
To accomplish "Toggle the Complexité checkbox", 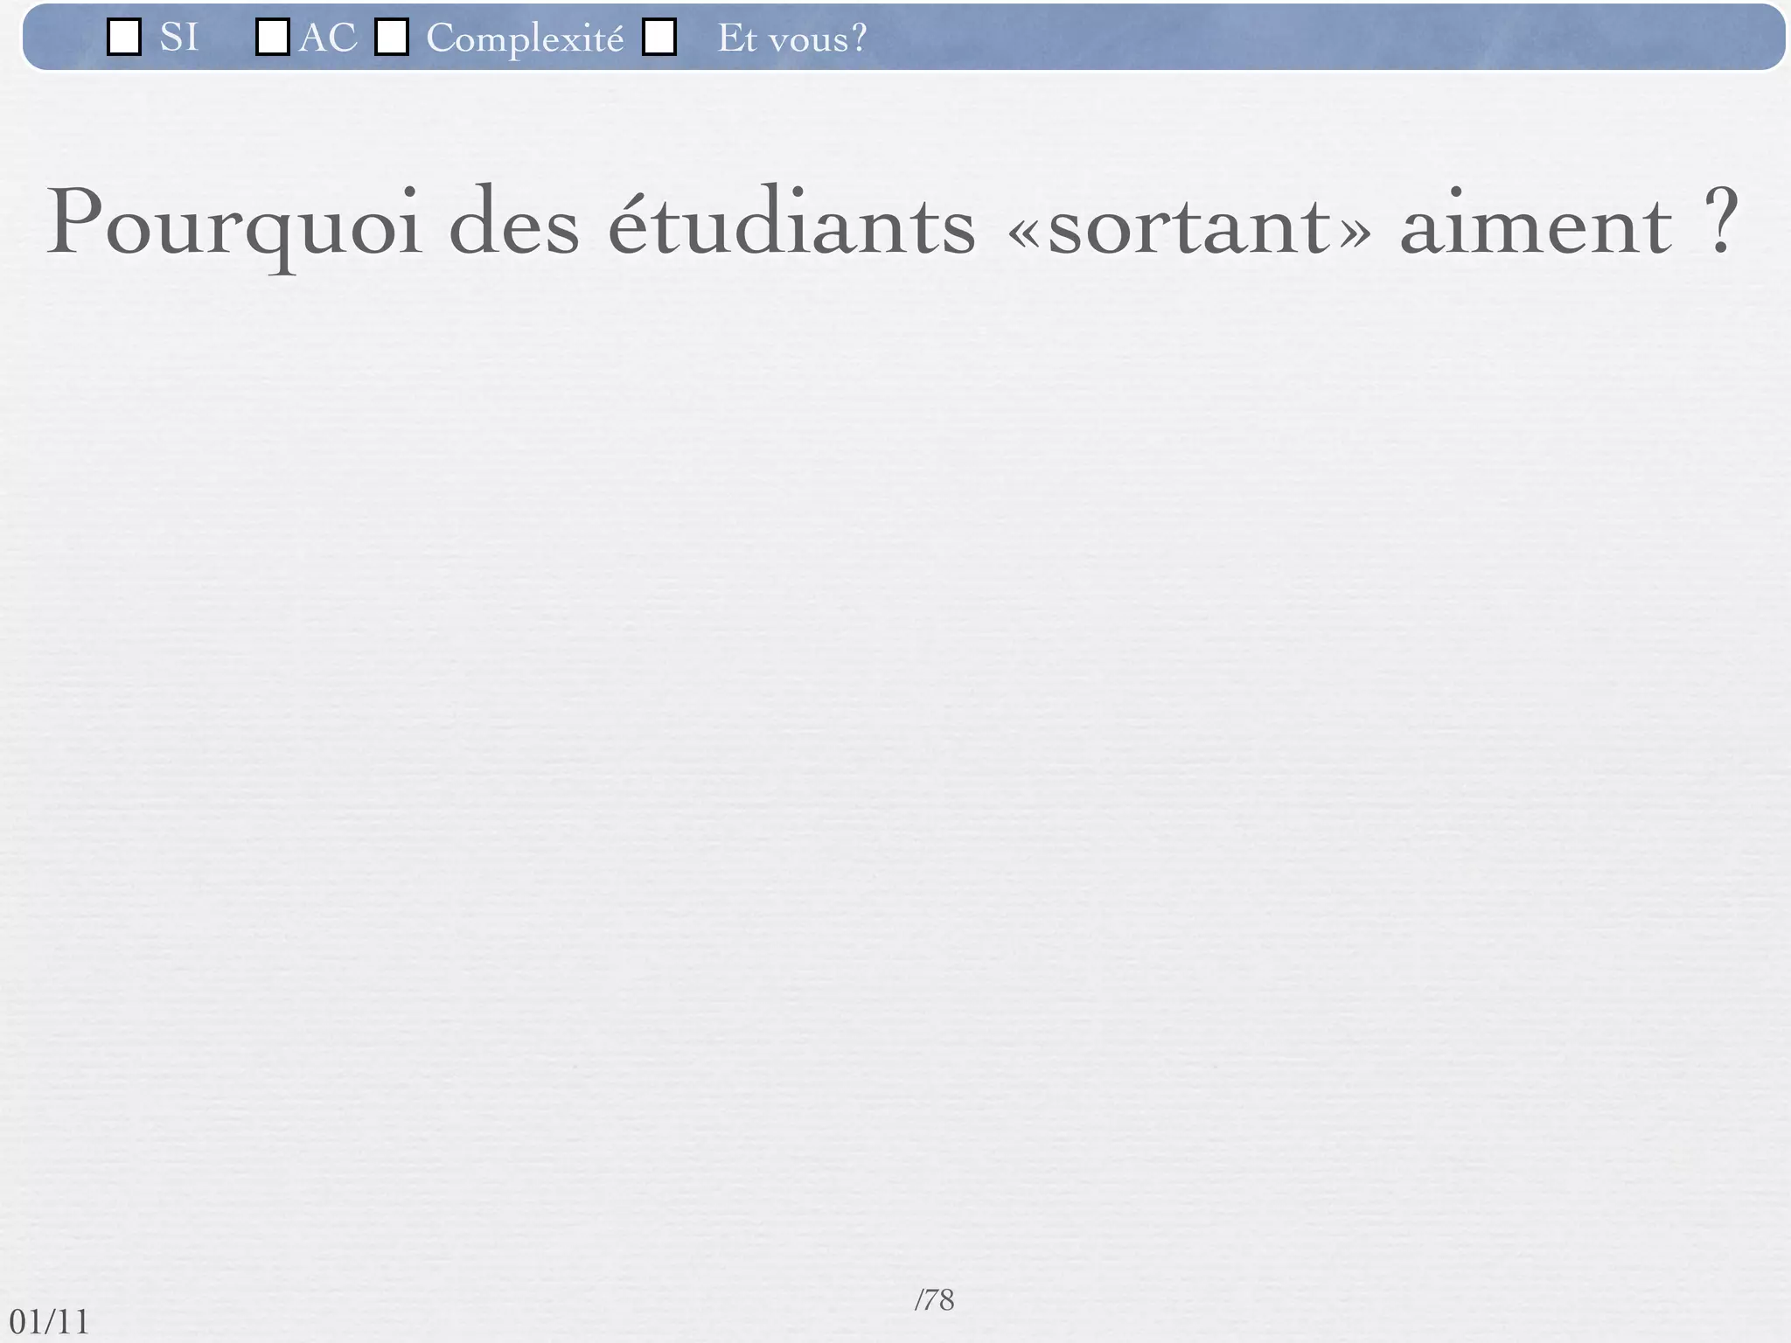I will click(391, 38).
